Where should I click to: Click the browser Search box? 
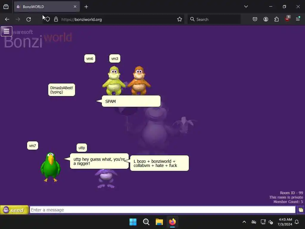pos(214,19)
